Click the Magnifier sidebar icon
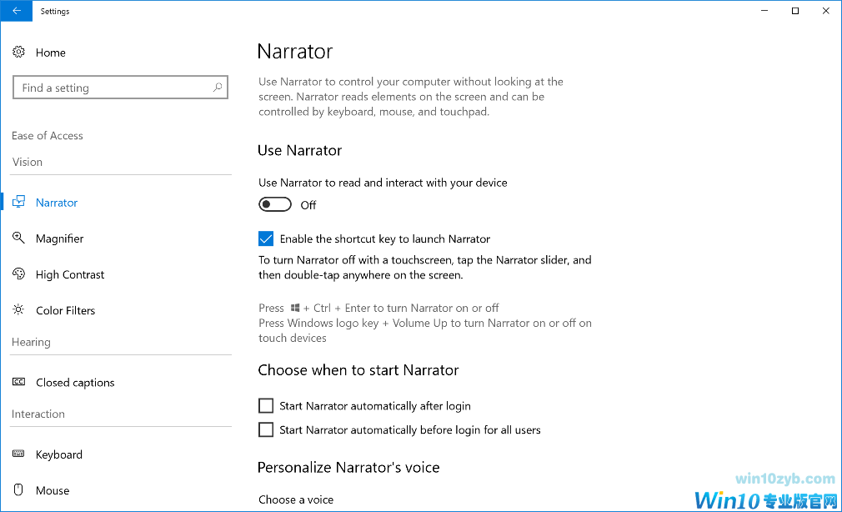The height and width of the screenshot is (512, 842). click(x=18, y=238)
